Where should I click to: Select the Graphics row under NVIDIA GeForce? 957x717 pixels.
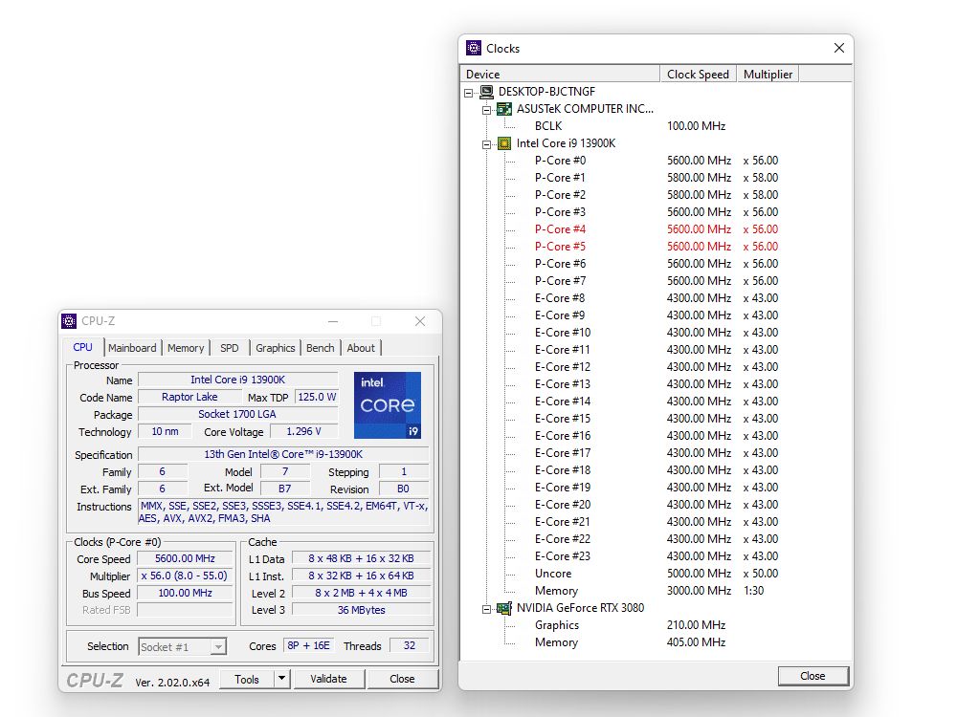657,625
